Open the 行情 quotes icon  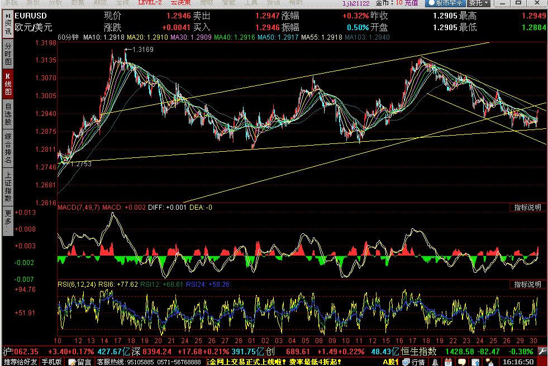pos(413,362)
